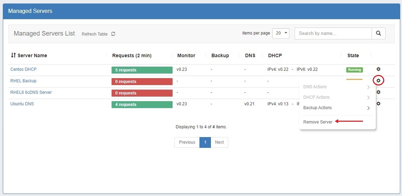402x196 pixels.
Task: Open the Centos DHCP server link
Action: [23, 69]
